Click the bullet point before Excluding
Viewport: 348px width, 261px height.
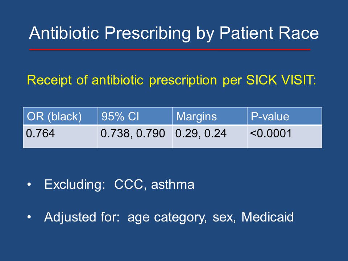click(29, 185)
